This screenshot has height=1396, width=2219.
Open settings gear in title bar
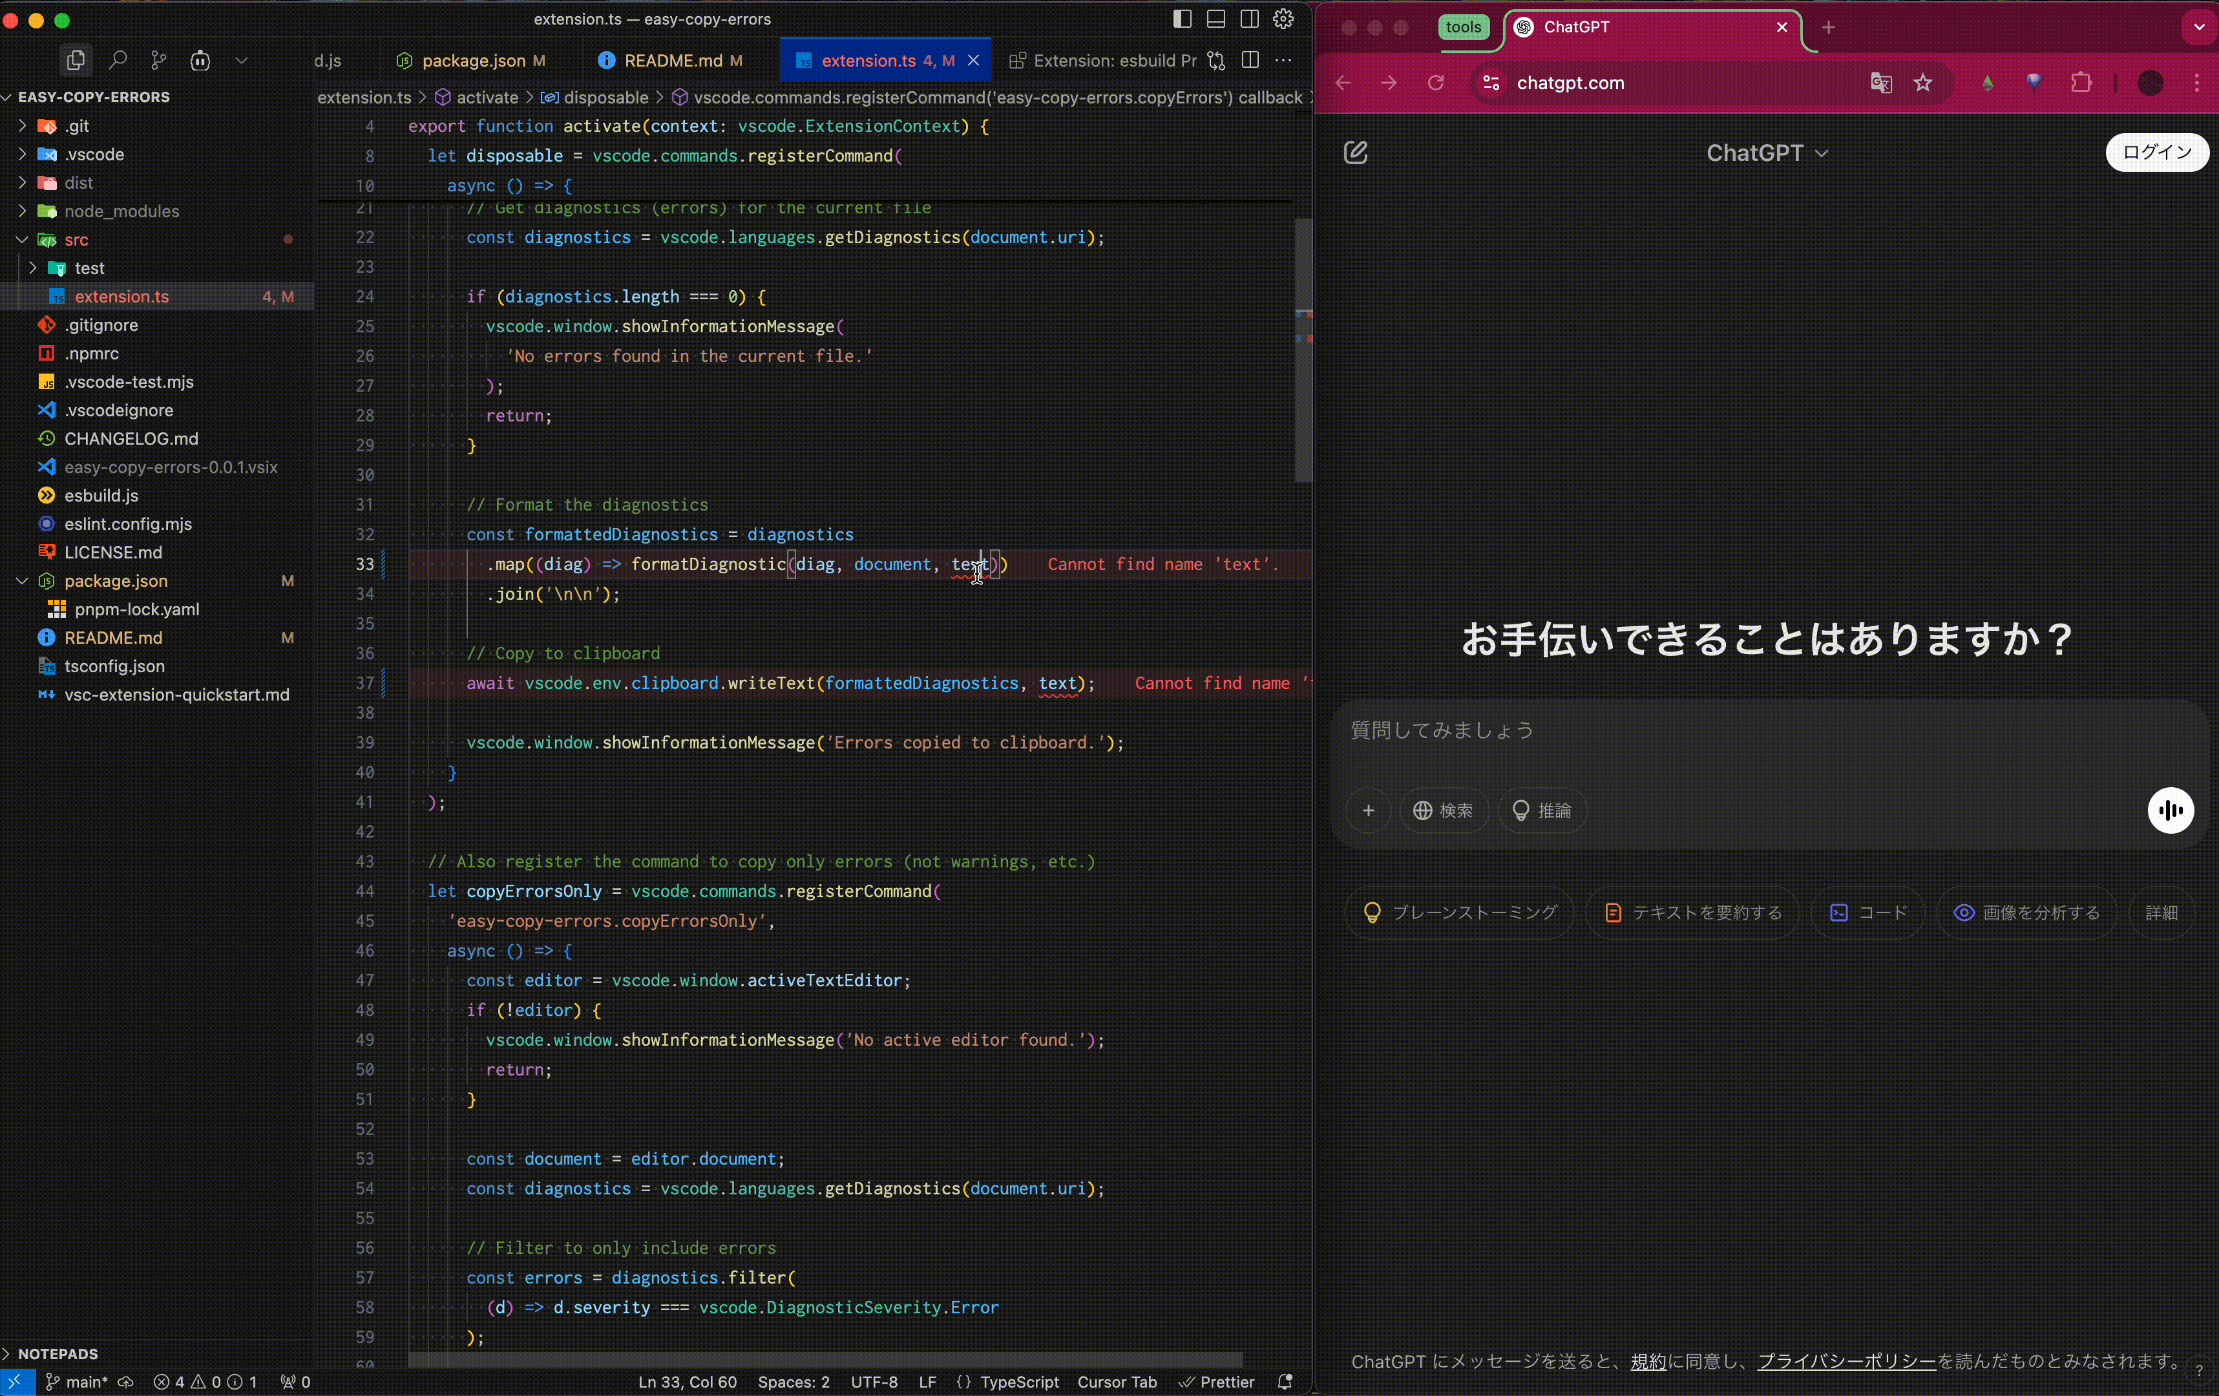tap(1283, 19)
